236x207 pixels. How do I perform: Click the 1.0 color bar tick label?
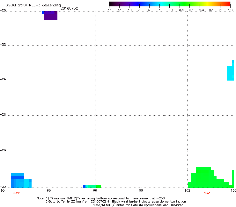[230, 10]
